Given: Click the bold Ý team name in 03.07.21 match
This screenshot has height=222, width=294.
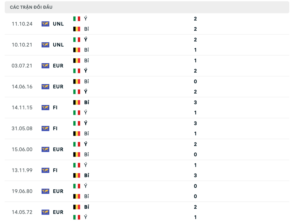Looking at the screenshot, I should [86, 71].
